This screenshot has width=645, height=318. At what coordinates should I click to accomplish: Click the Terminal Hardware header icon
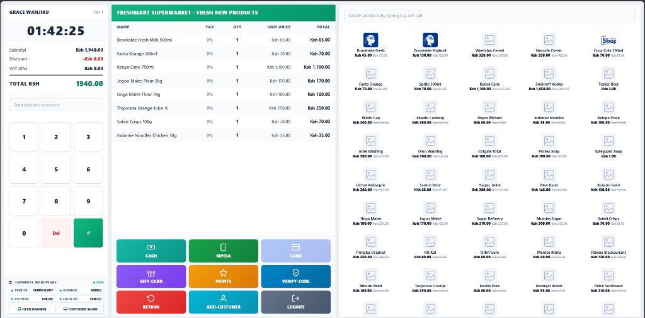[11, 282]
